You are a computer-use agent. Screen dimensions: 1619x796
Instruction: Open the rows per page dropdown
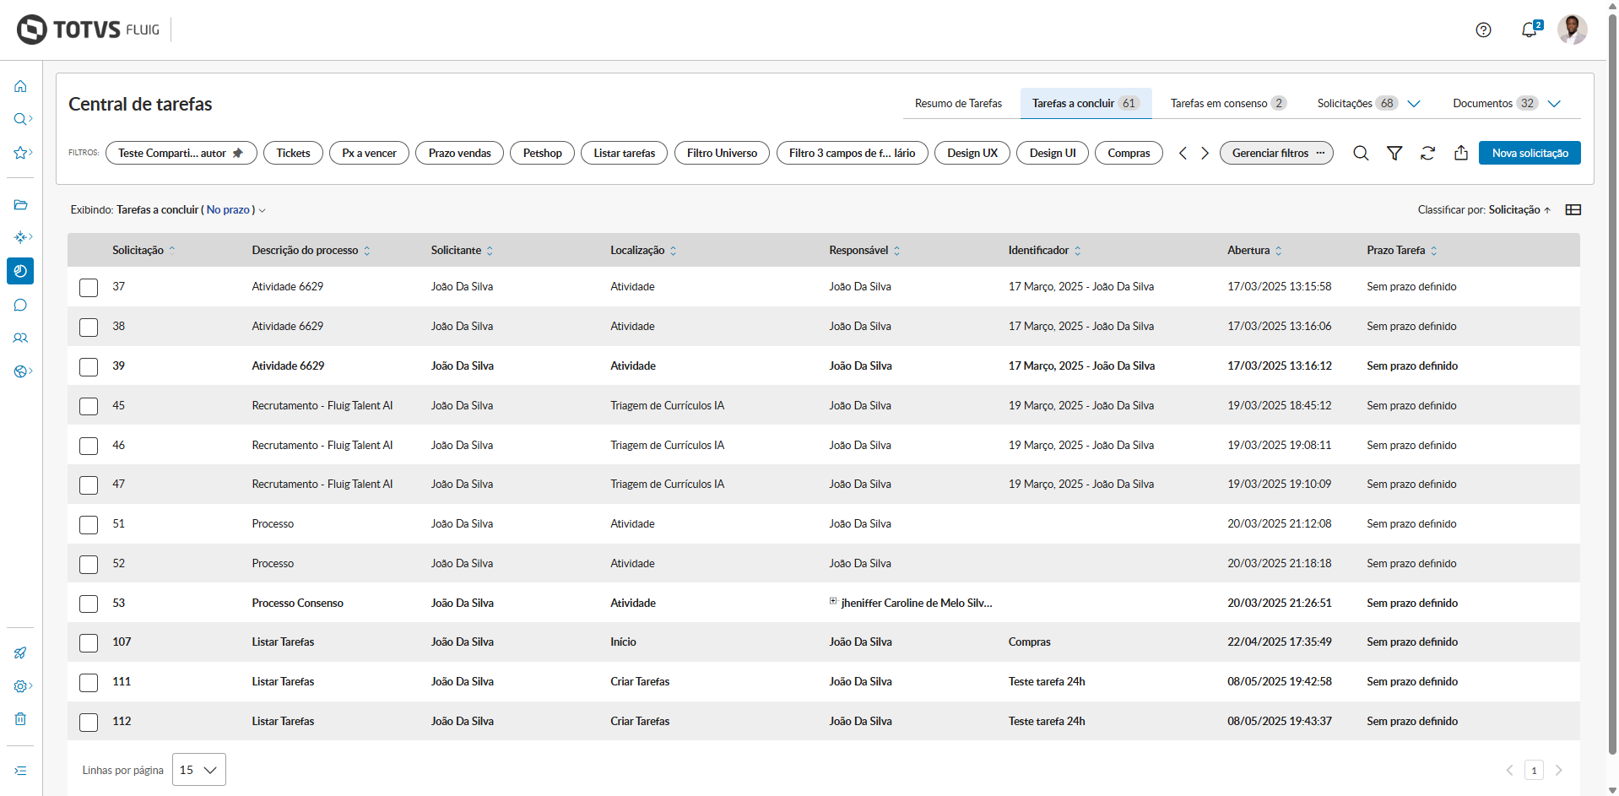(198, 770)
